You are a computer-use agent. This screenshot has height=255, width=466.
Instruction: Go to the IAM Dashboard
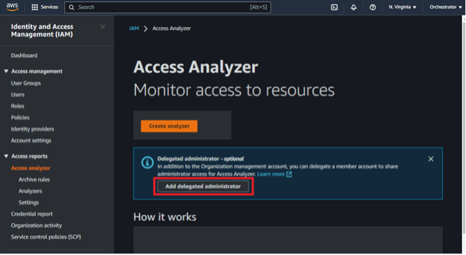[x=24, y=55]
